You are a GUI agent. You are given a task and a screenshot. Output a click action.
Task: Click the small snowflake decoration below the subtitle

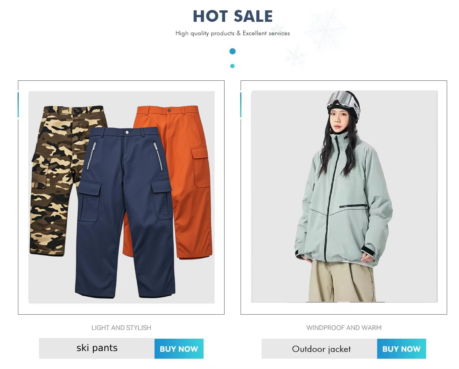point(295,56)
